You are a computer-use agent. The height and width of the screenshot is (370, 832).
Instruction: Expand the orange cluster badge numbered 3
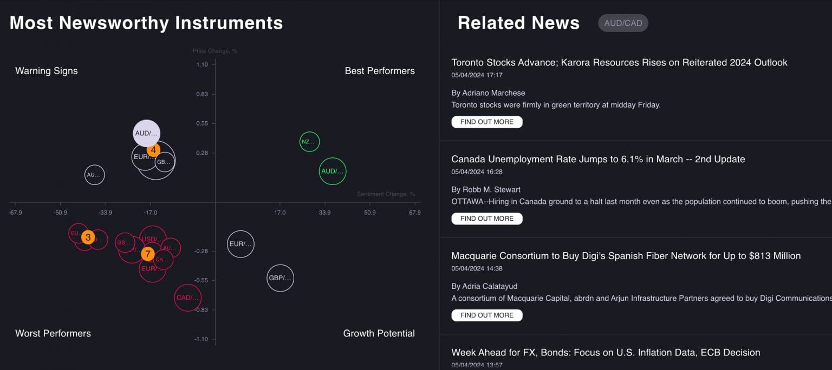coord(88,237)
